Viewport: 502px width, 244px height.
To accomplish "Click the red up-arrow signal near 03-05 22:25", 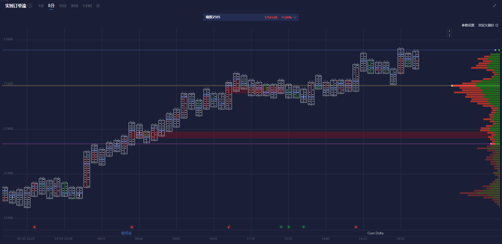I will point(35,227).
